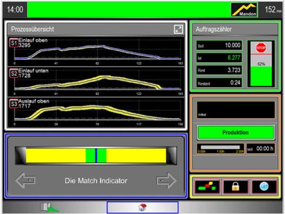Open the chart list icon in bottom bar
285x214 pixels.
click(47, 207)
